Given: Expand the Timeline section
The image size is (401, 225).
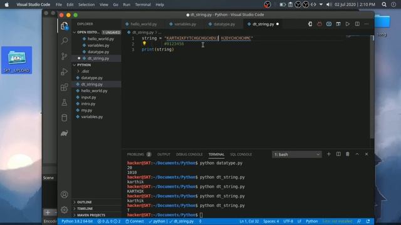Looking at the screenshot, I should 85,208.
